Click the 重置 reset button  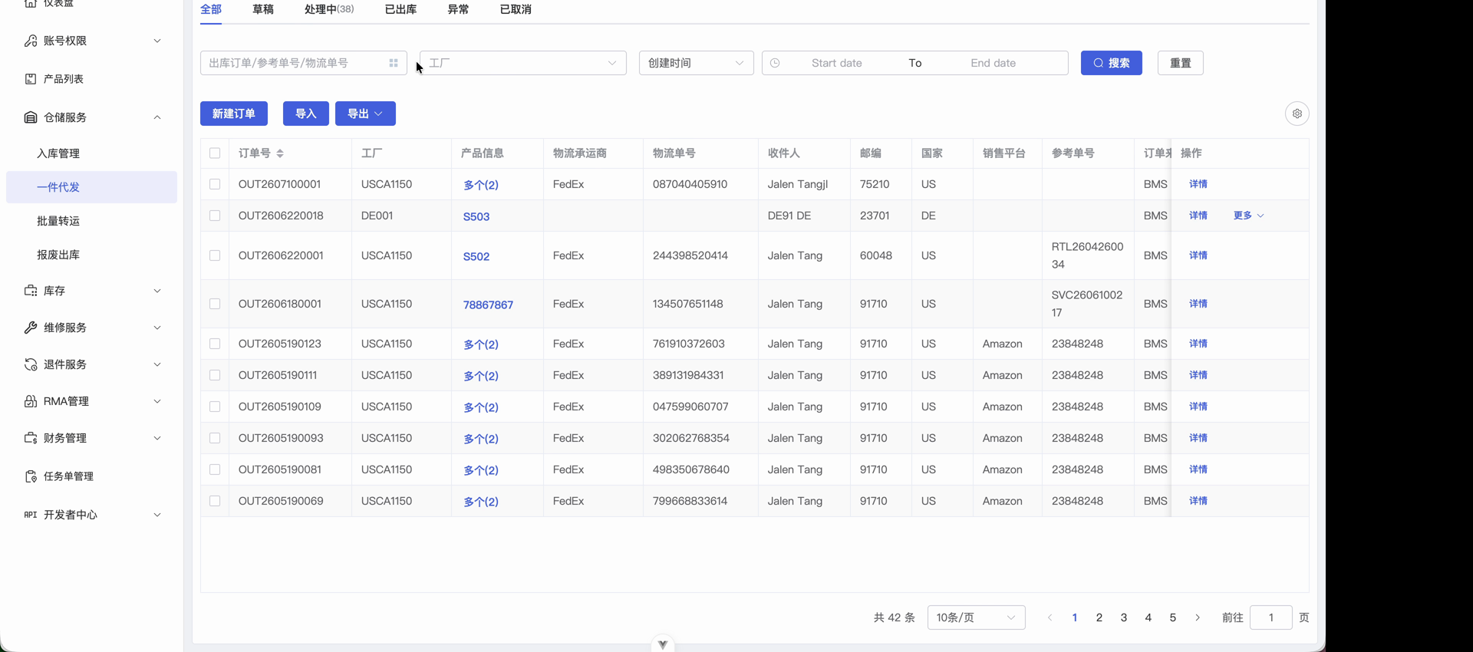pyautogui.click(x=1180, y=63)
